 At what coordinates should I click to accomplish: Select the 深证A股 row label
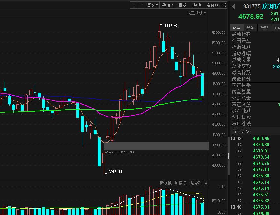tap(241, 104)
